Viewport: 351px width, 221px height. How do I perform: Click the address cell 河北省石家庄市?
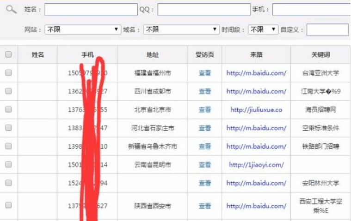coord(153,128)
